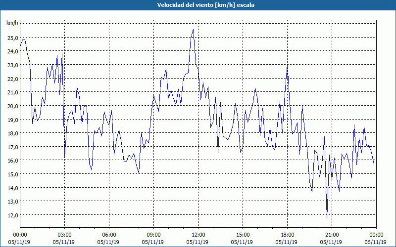Click the wind-speed line's lowest dip below 12 km/h

pyautogui.click(x=327, y=218)
